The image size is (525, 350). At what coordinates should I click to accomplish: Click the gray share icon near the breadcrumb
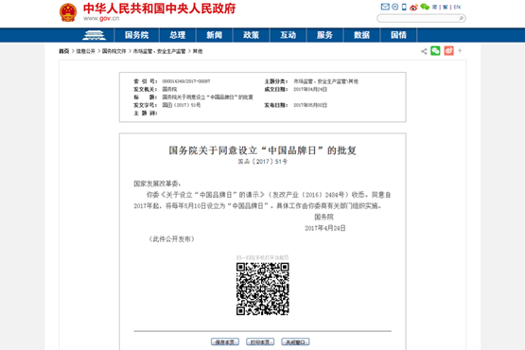[x=424, y=51]
